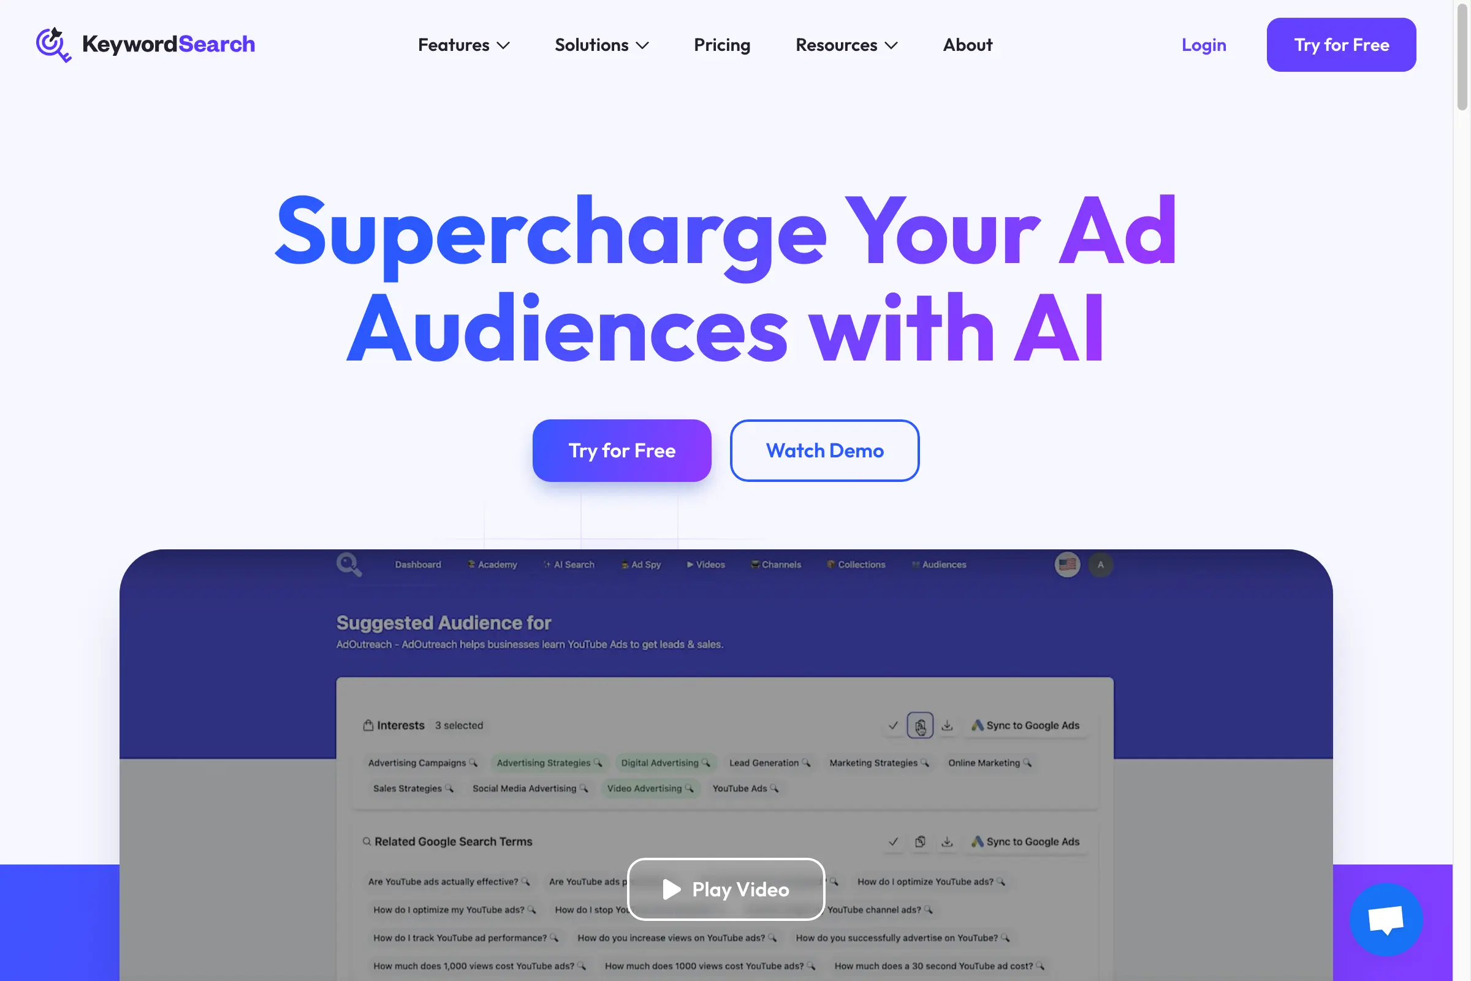Image resolution: width=1471 pixels, height=981 pixels.
Task: Click the Pricing menu item
Action: (723, 44)
